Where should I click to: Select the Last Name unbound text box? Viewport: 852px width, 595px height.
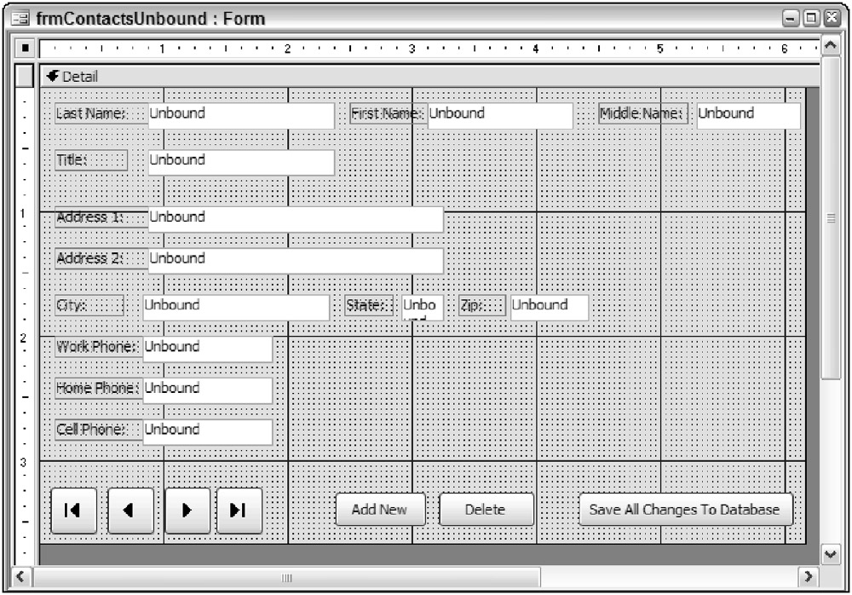tap(241, 115)
